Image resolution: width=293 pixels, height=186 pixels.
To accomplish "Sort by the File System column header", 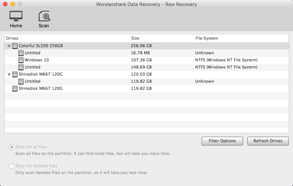I will pos(241,38).
